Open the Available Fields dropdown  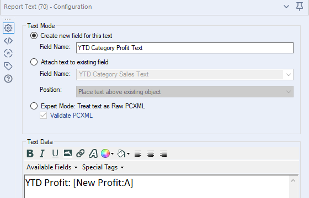click(52, 167)
